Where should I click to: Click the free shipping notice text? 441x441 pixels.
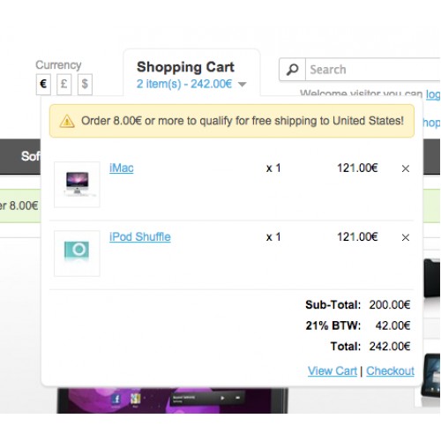coord(243,121)
